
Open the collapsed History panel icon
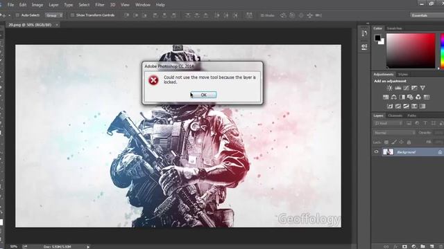point(364,33)
